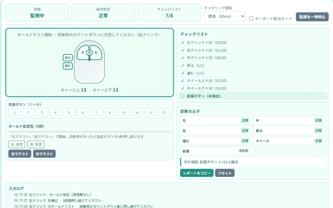The height and width of the screenshot is (208, 333).
Task: Click log entry at 15:17:24
Action: tap(84, 206)
